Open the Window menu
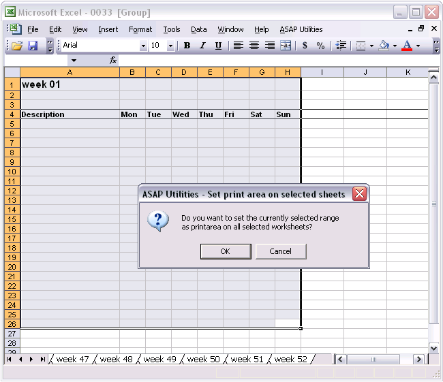This screenshot has height=382, width=443. pos(230,29)
